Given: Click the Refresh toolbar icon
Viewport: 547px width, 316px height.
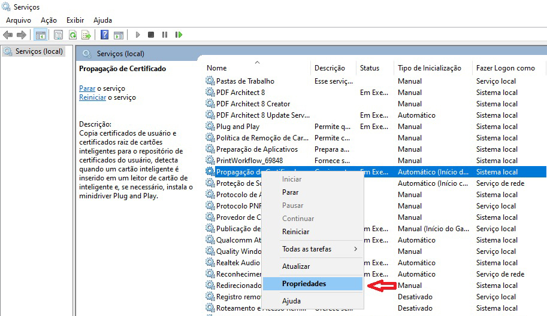Looking at the screenshot, I should tap(72, 35).
